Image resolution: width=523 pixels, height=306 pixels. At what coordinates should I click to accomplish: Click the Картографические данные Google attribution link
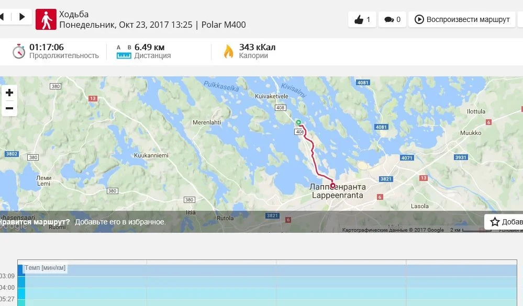click(393, 230)
